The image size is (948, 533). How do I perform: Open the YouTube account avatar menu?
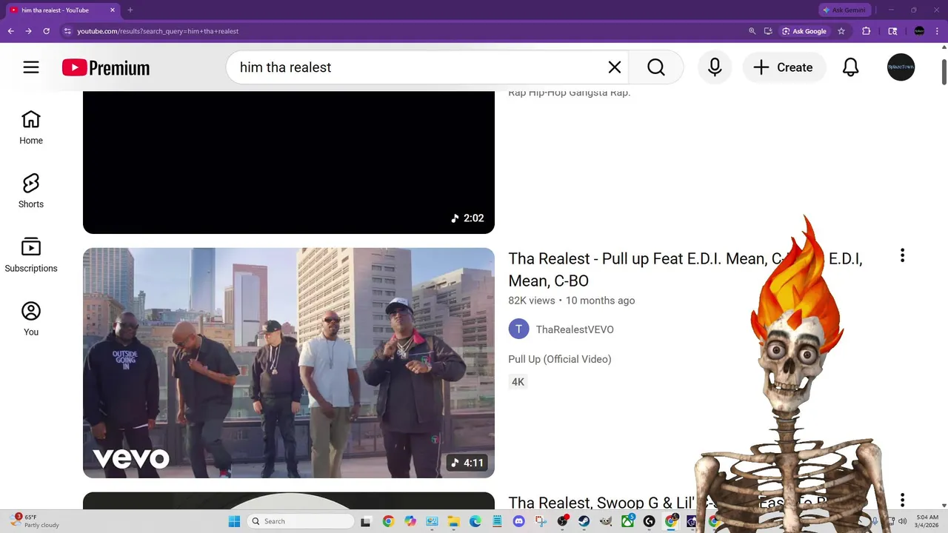coord(901,67)
